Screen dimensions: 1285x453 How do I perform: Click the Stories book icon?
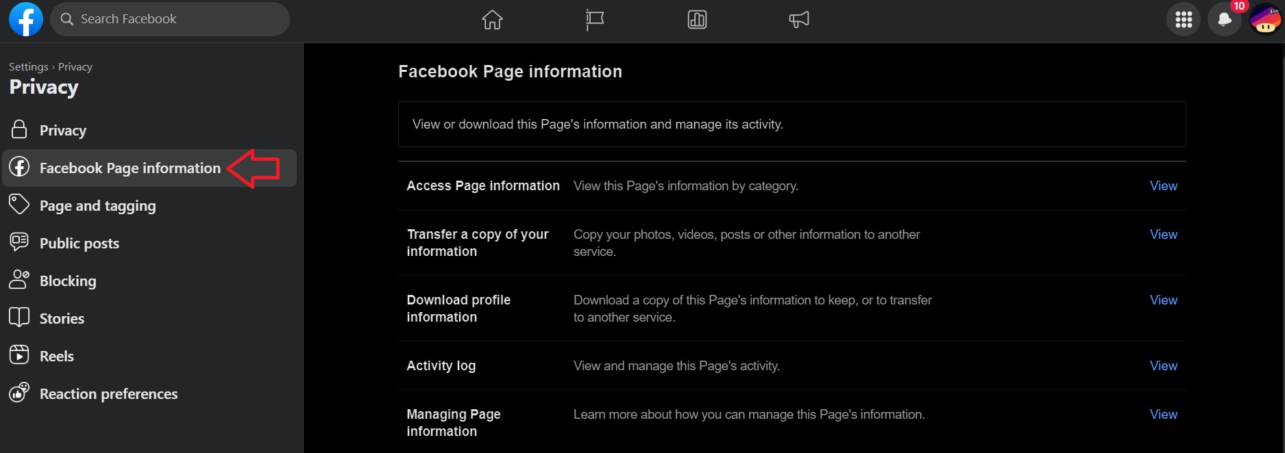[x=19, y=317]
